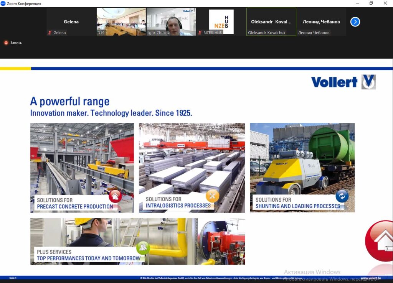Open the plus services photo
The image size is (393, 283).
(x=138, y=241)
